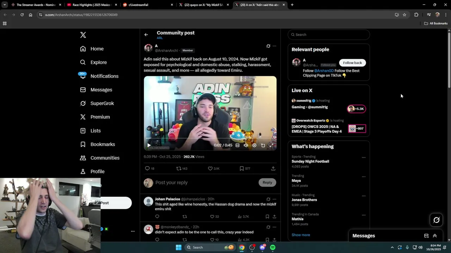451x253 pixels.
Task: Mute the video volume
Action: point(246,145)
